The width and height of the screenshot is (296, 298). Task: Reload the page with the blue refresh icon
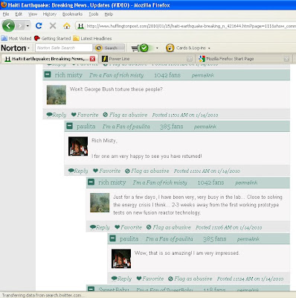click(39, 25)
